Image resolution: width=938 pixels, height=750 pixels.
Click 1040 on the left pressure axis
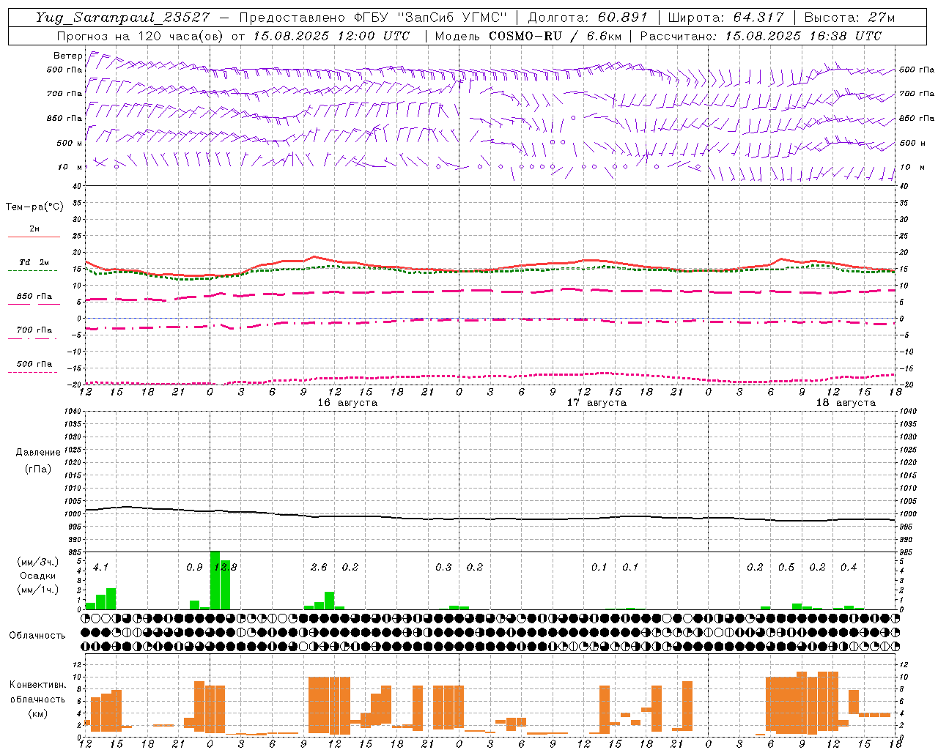pyautogui.click(x=73, y=411)
